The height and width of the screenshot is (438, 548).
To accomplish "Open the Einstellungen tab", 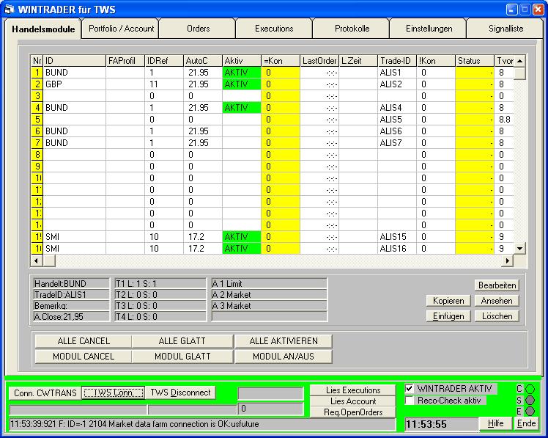I will tap(429, 29).
